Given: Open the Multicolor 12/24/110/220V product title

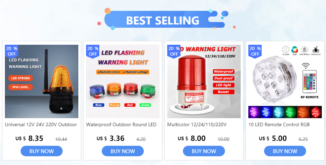Looking at the screenshot, I should click(x=197, y=125).
